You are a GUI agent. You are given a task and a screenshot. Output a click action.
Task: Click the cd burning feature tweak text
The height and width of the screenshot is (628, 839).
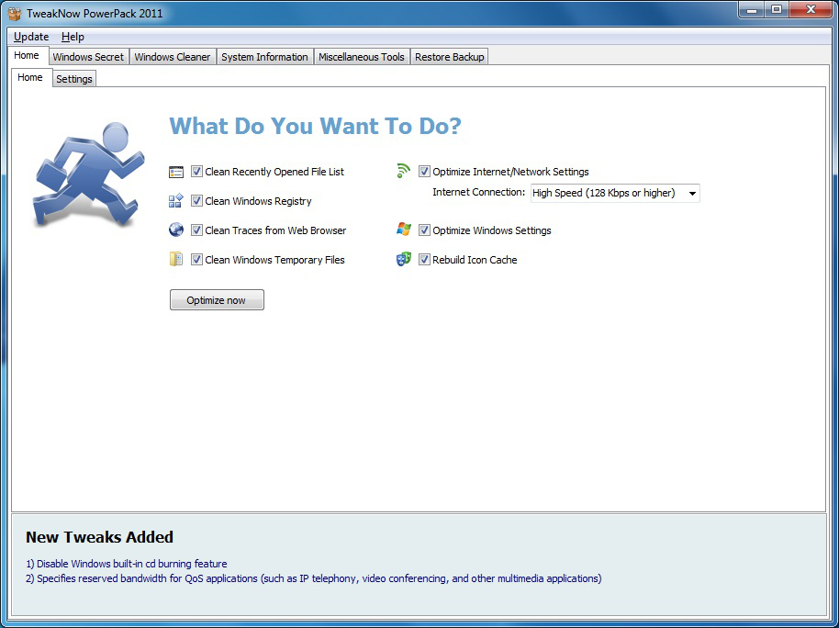[x=127, y=564]
